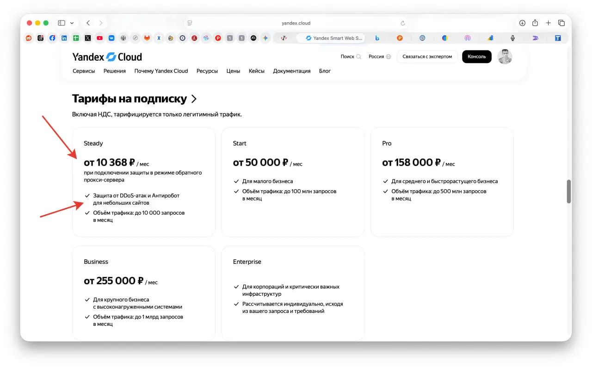Click the Start plan title
This screenshot has width=592, height=368.
[x=240, y=143]
